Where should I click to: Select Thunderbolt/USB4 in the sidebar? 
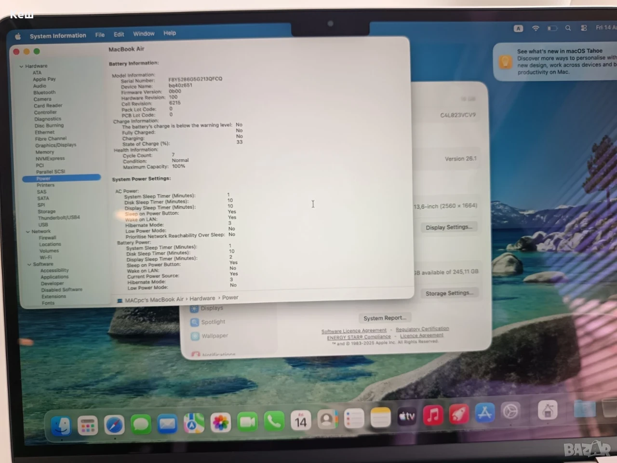pos(59,218)
